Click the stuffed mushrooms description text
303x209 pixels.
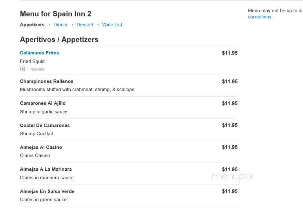pyautogui.click(x=77, y=90)
